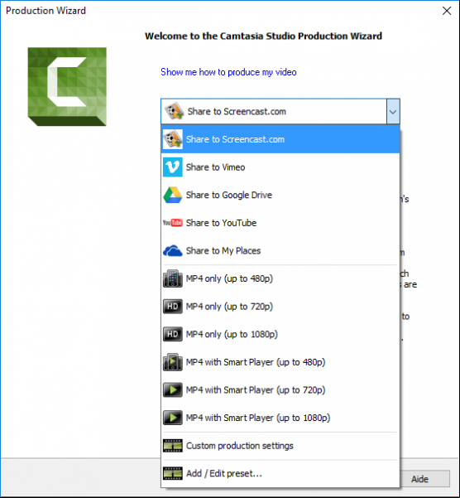The width and height of the screenshot is (460, 498).
Task: Choose MP4 with Smart Player (up to 720p)
Action: point(280,389)
